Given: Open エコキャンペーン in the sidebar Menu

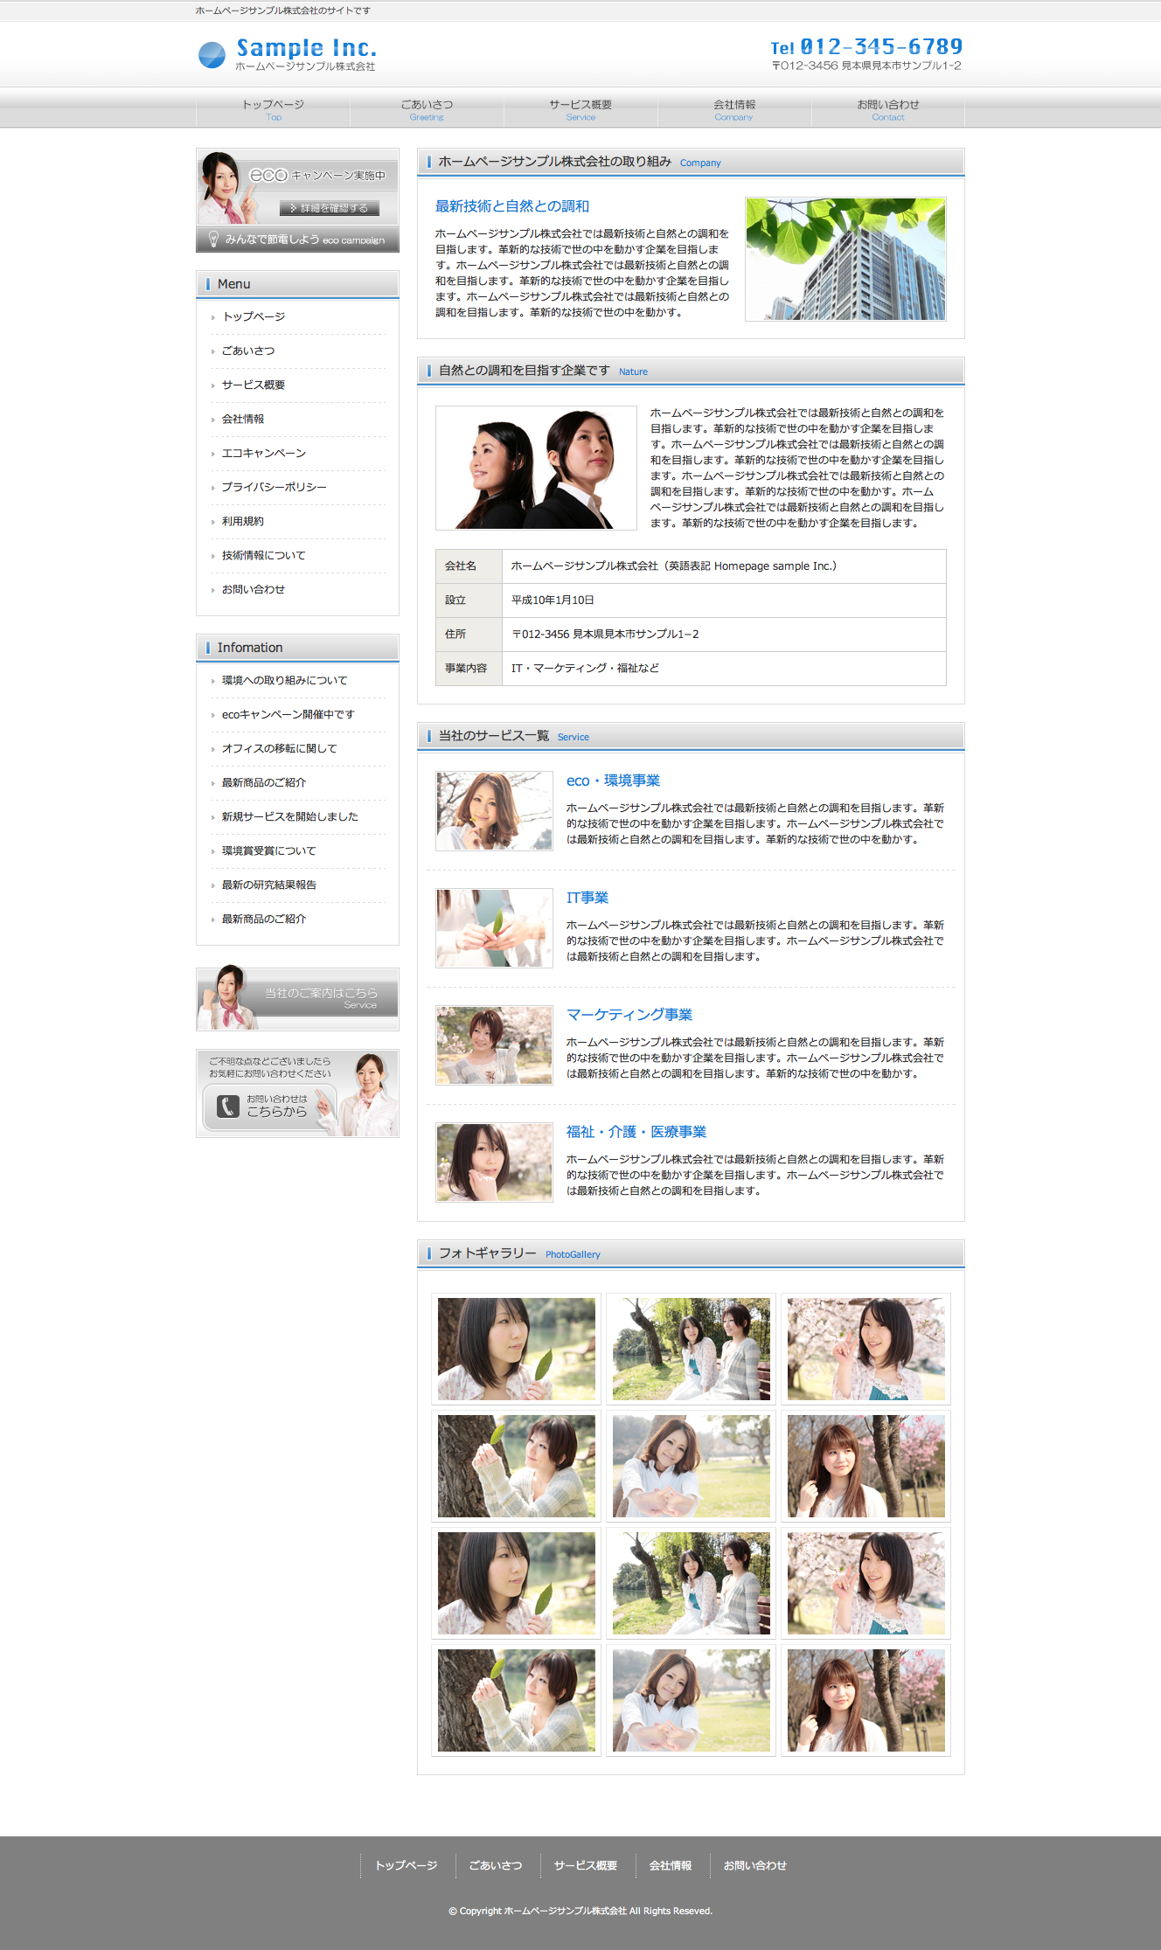Looking at the screenshot, I should point(263,453).
